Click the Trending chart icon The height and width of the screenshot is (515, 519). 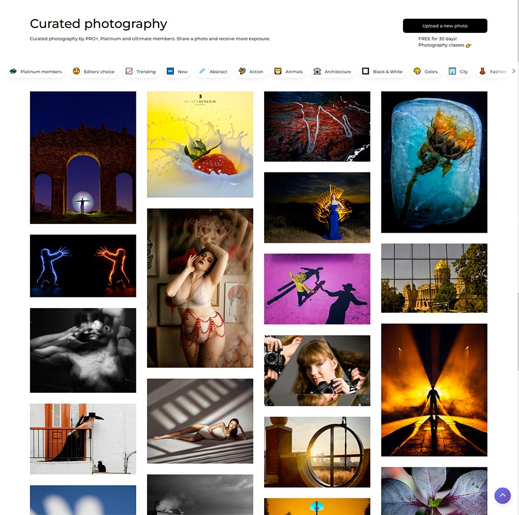[x=129, y=71]
